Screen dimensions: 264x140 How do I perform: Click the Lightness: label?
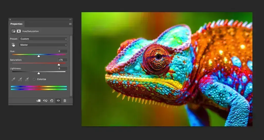coord(15,68)
